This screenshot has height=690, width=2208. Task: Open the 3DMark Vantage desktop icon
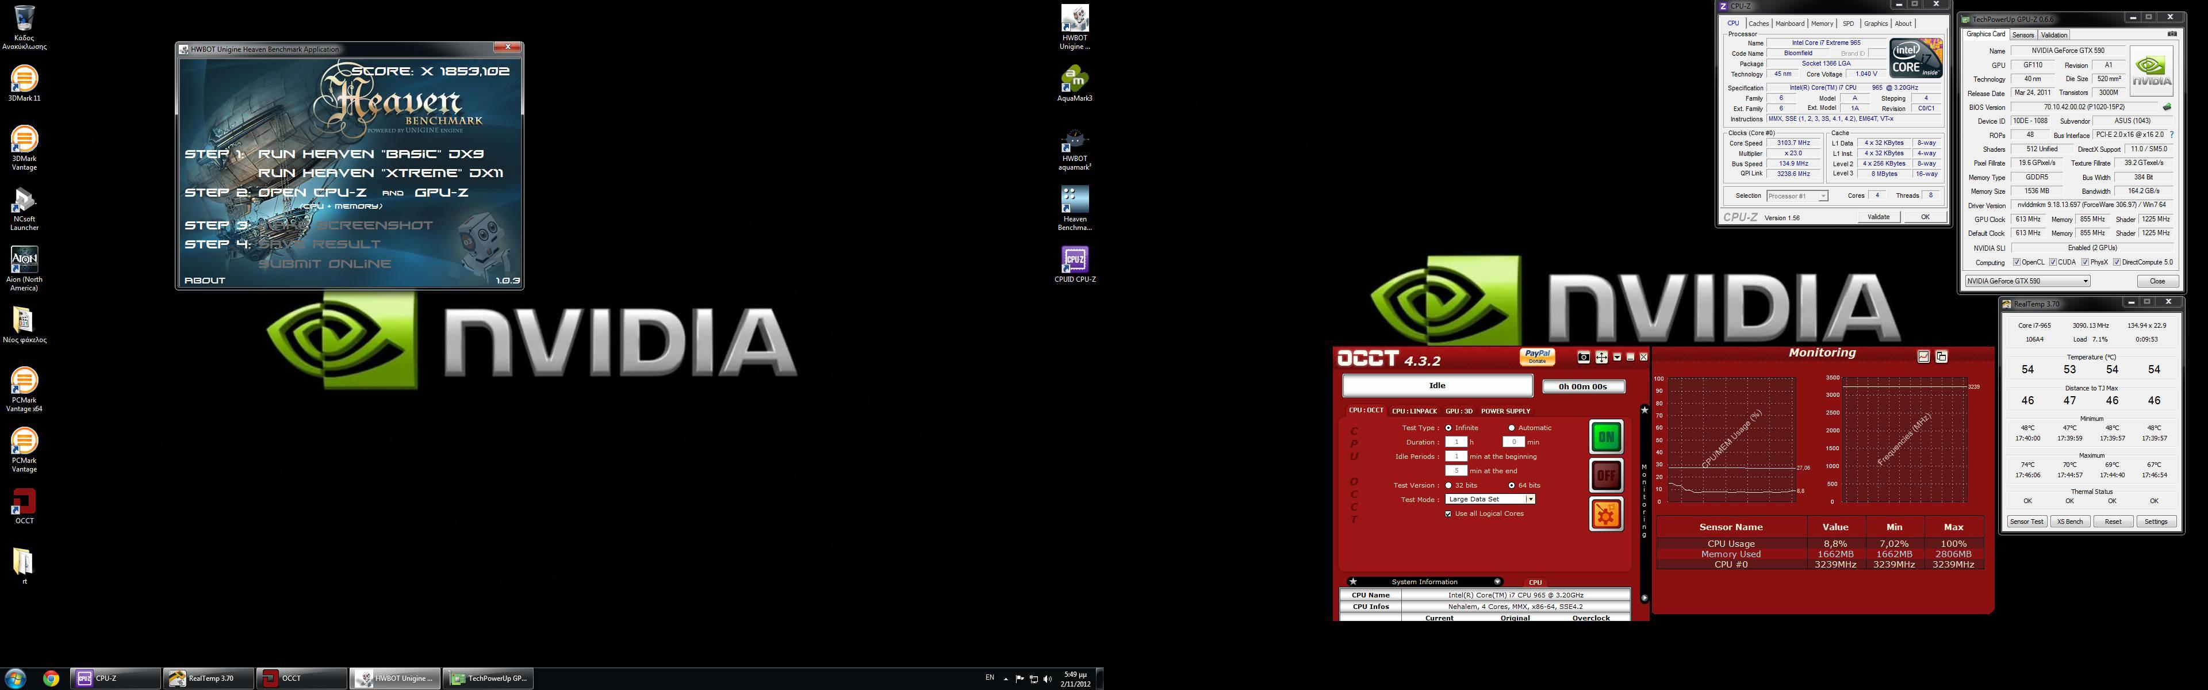[24, 147]
